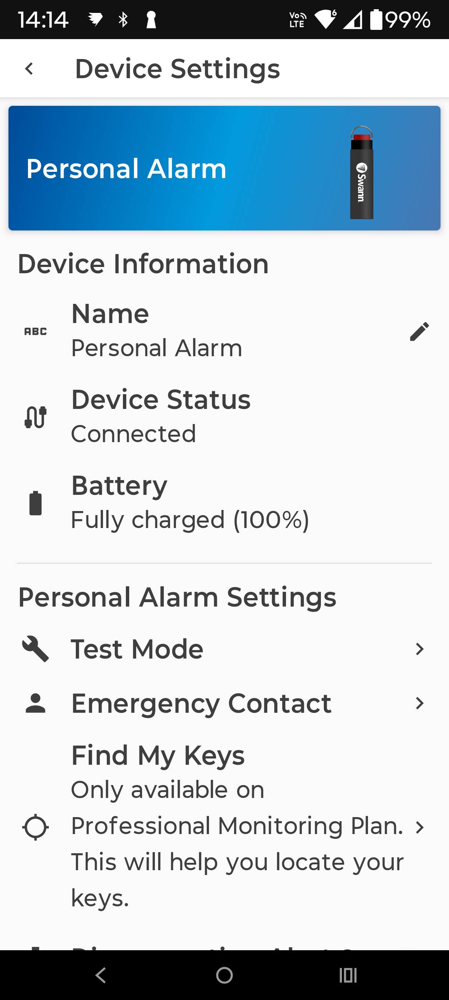
Task: Tap the locate target icon for Find My Keys
Action: [x=35, y=827]
